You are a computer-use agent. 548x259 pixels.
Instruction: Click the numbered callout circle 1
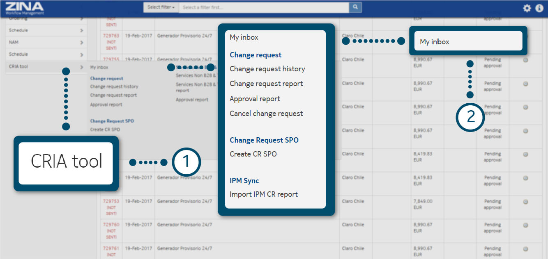coord(186,162)
